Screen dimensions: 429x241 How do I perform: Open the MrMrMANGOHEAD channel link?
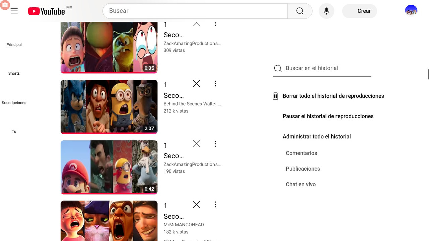(x=184, y=225)
